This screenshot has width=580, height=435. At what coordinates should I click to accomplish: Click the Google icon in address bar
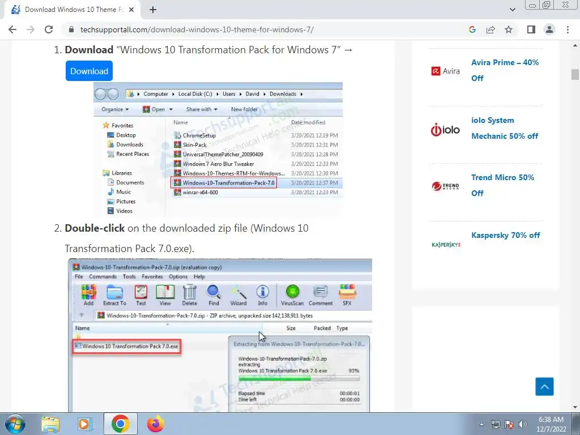pos(472,29)
